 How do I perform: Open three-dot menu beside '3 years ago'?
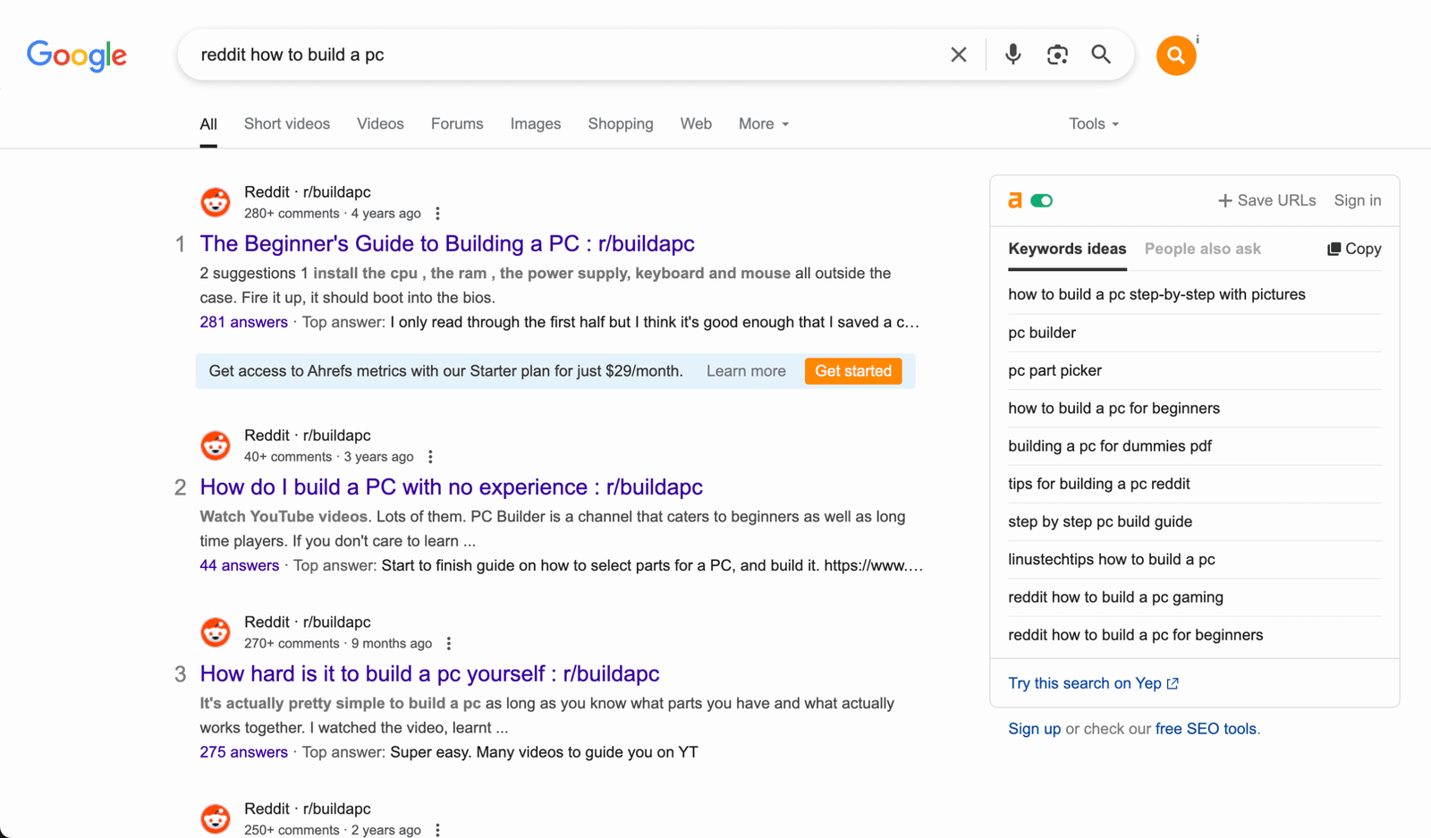tap(430, 457)
